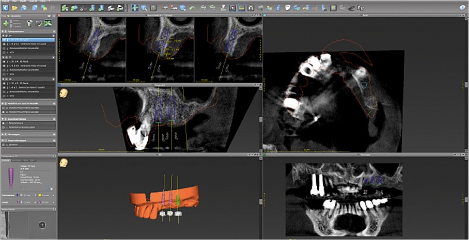Screen dimensions: 469x240
Task: Click the purple length swatch in properties
Action: (17, 202)
